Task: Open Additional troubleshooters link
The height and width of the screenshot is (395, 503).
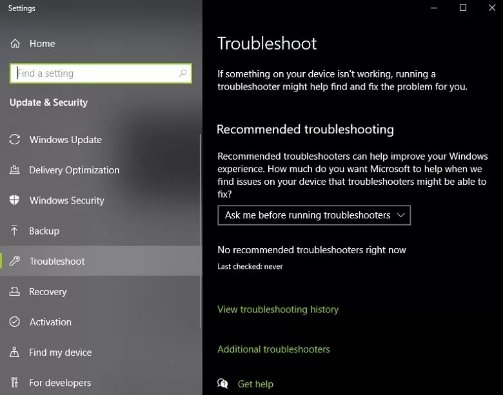Action: tap(273, 349)
